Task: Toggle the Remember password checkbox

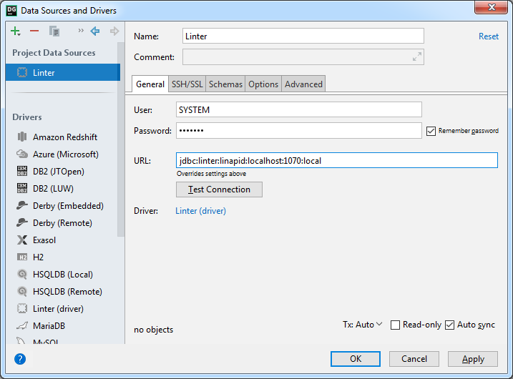Action: (x=431, y=131)
